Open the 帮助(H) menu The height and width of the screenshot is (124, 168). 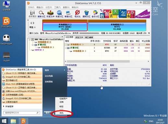click(75, 7)
